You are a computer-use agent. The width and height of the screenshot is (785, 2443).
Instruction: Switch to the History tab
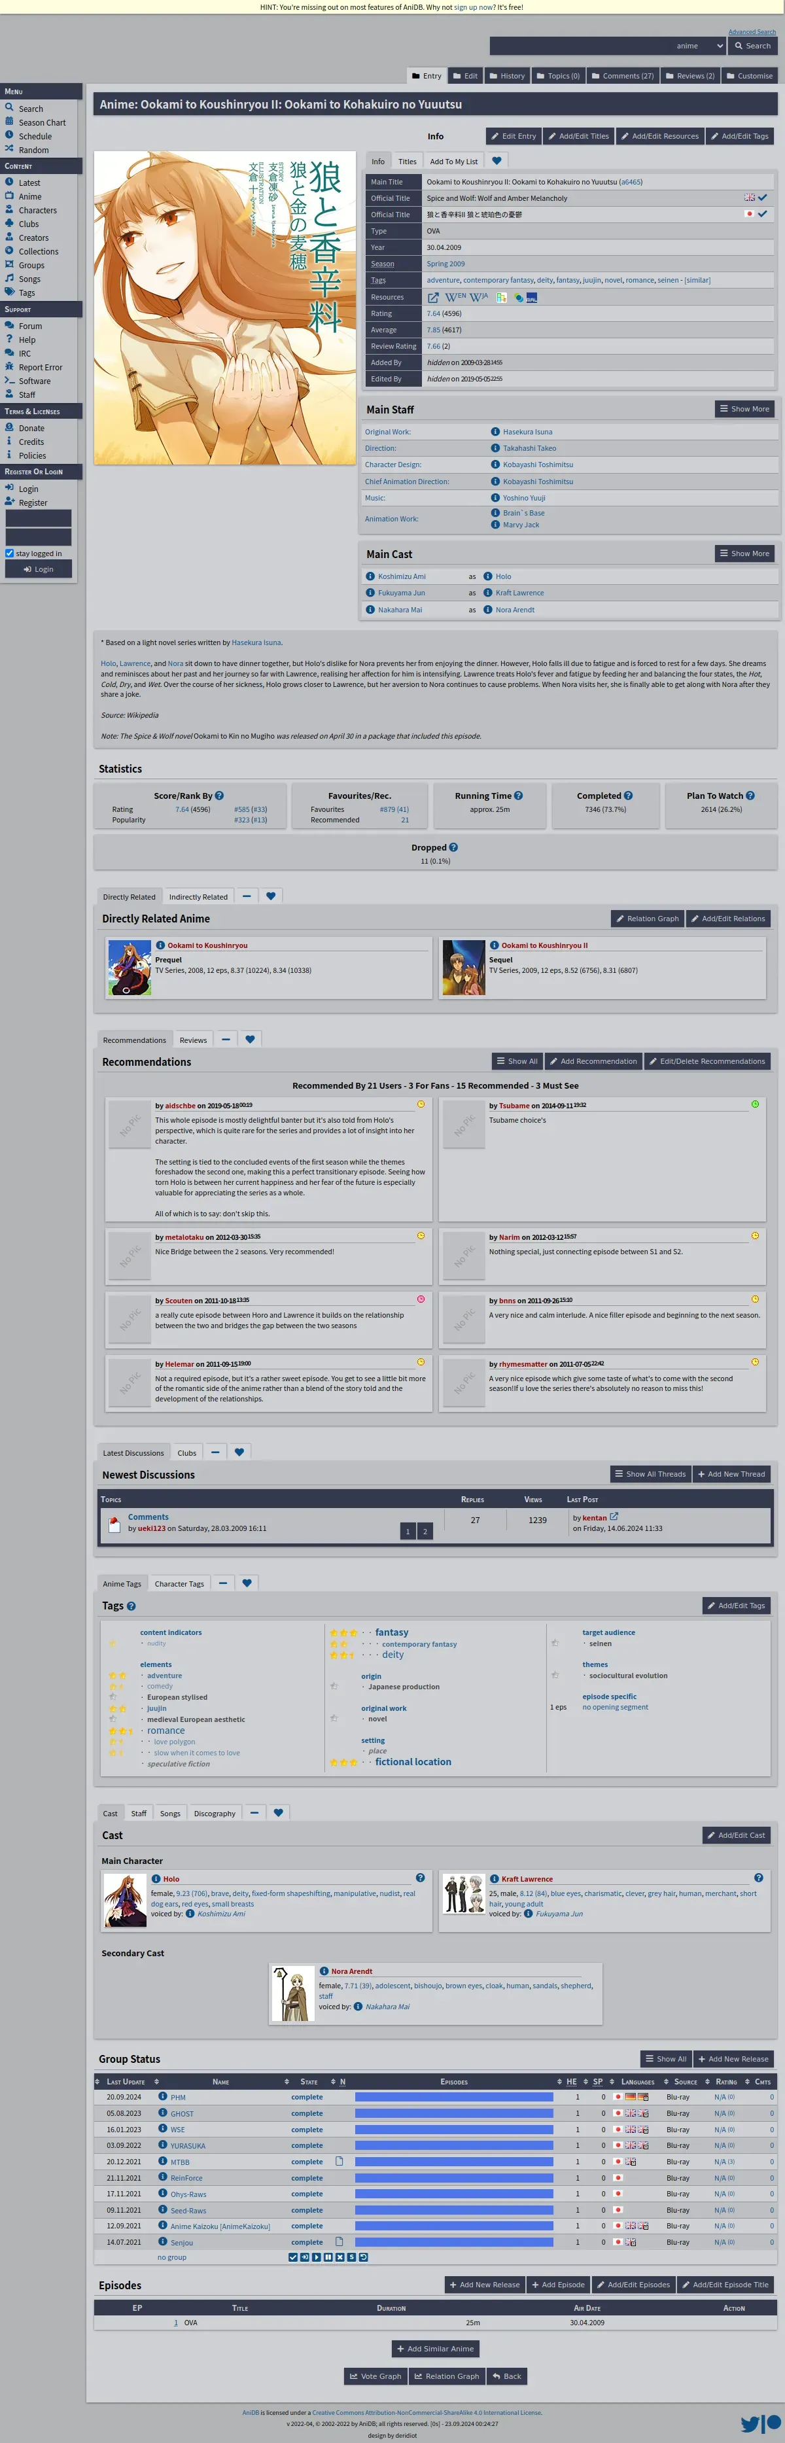coord(506,75)
